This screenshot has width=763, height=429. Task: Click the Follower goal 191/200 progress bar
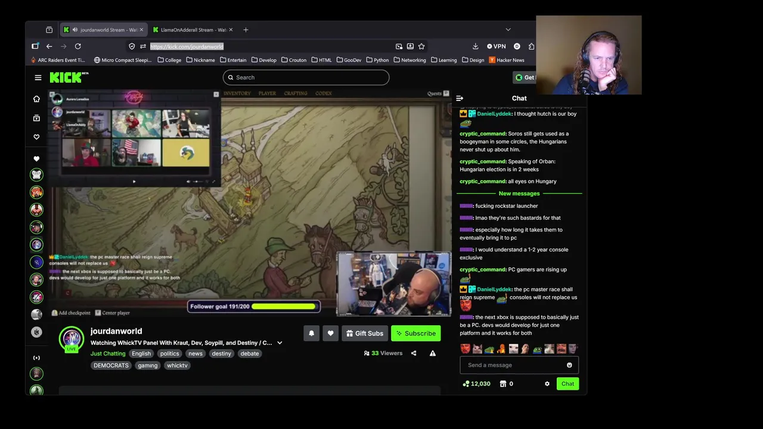[x=254, y=307]
